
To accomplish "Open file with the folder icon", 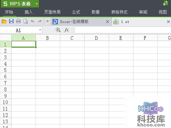I will click(4, 21).
